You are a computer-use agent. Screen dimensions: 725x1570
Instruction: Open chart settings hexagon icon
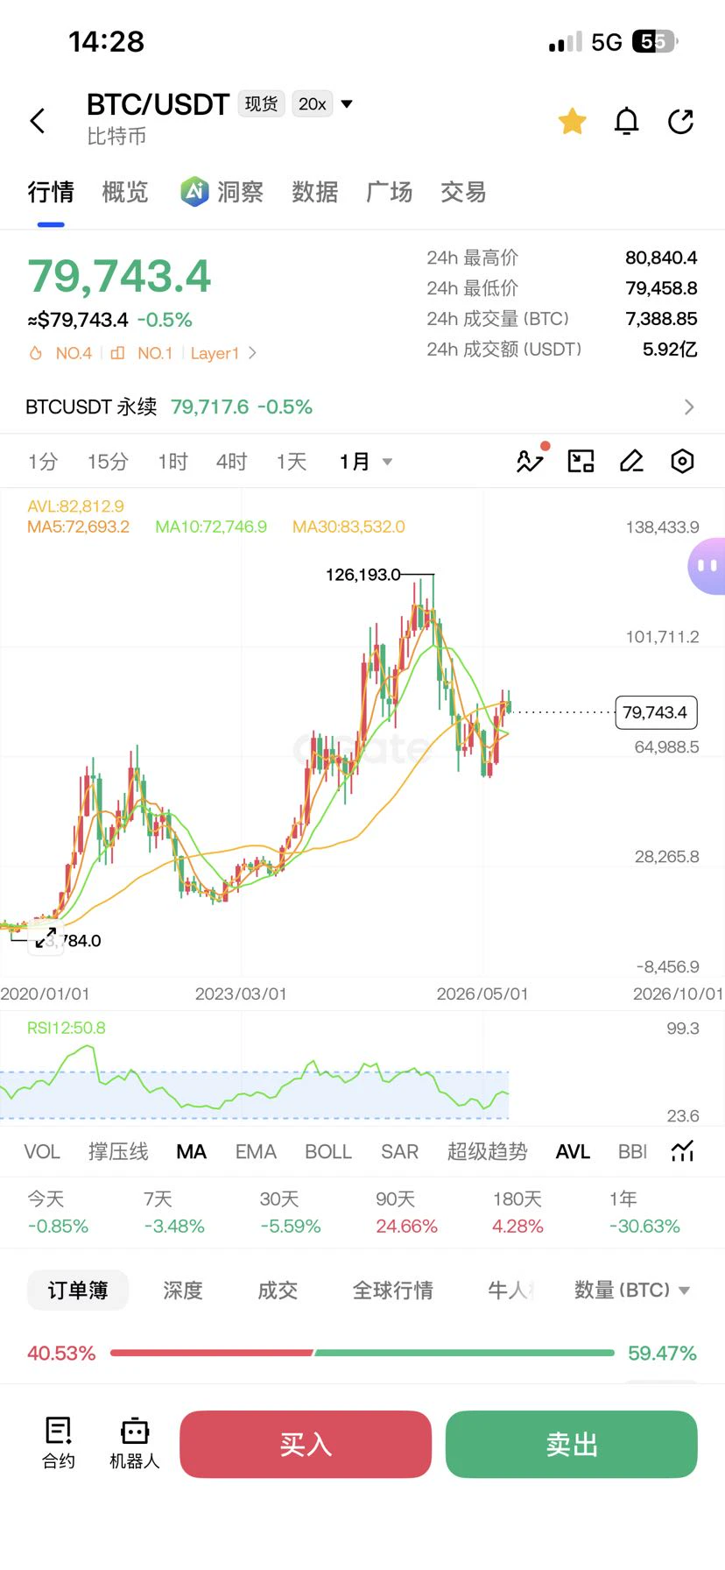pos(683,461)
